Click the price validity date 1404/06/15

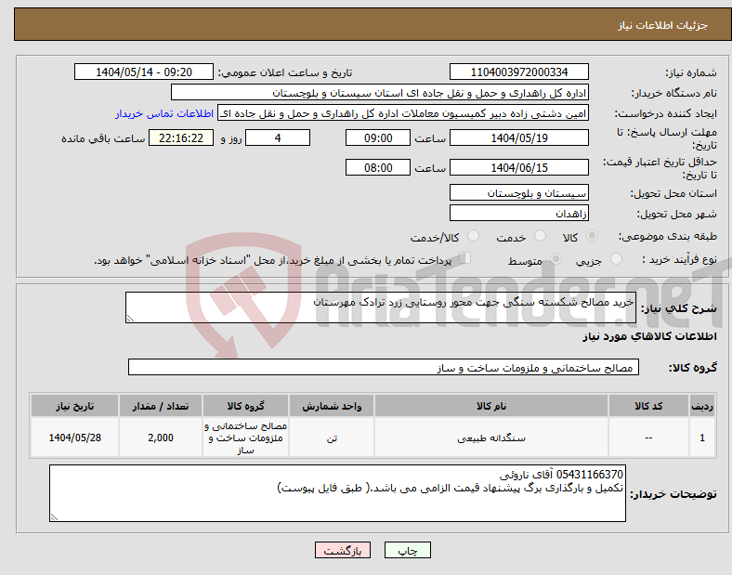coord(519,167)
